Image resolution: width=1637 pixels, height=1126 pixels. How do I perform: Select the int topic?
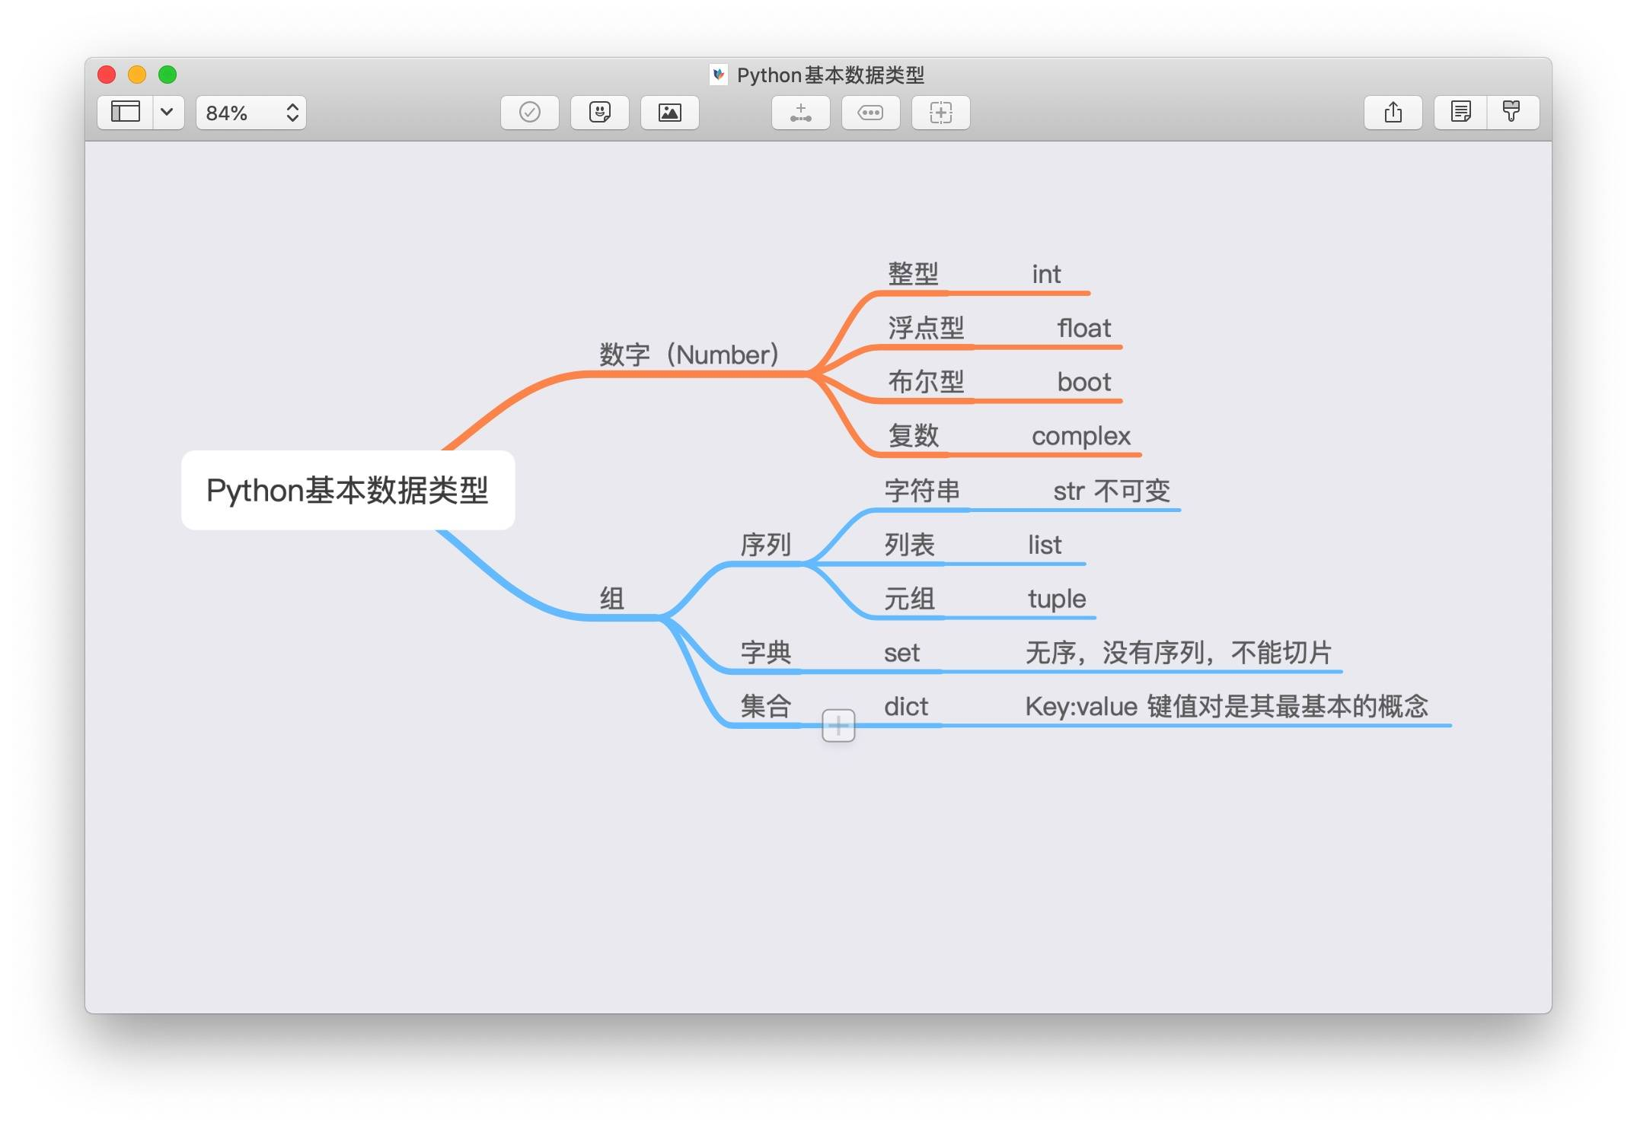coord(1046,274)
